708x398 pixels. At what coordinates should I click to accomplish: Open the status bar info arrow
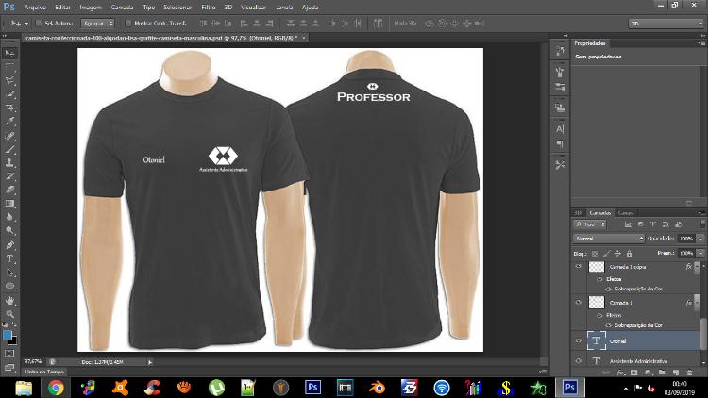tap(150, 362)
